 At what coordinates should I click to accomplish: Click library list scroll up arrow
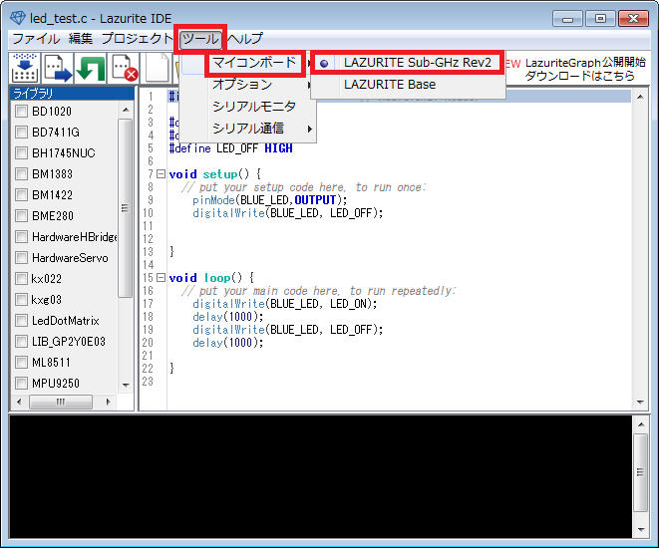(126, 110)
